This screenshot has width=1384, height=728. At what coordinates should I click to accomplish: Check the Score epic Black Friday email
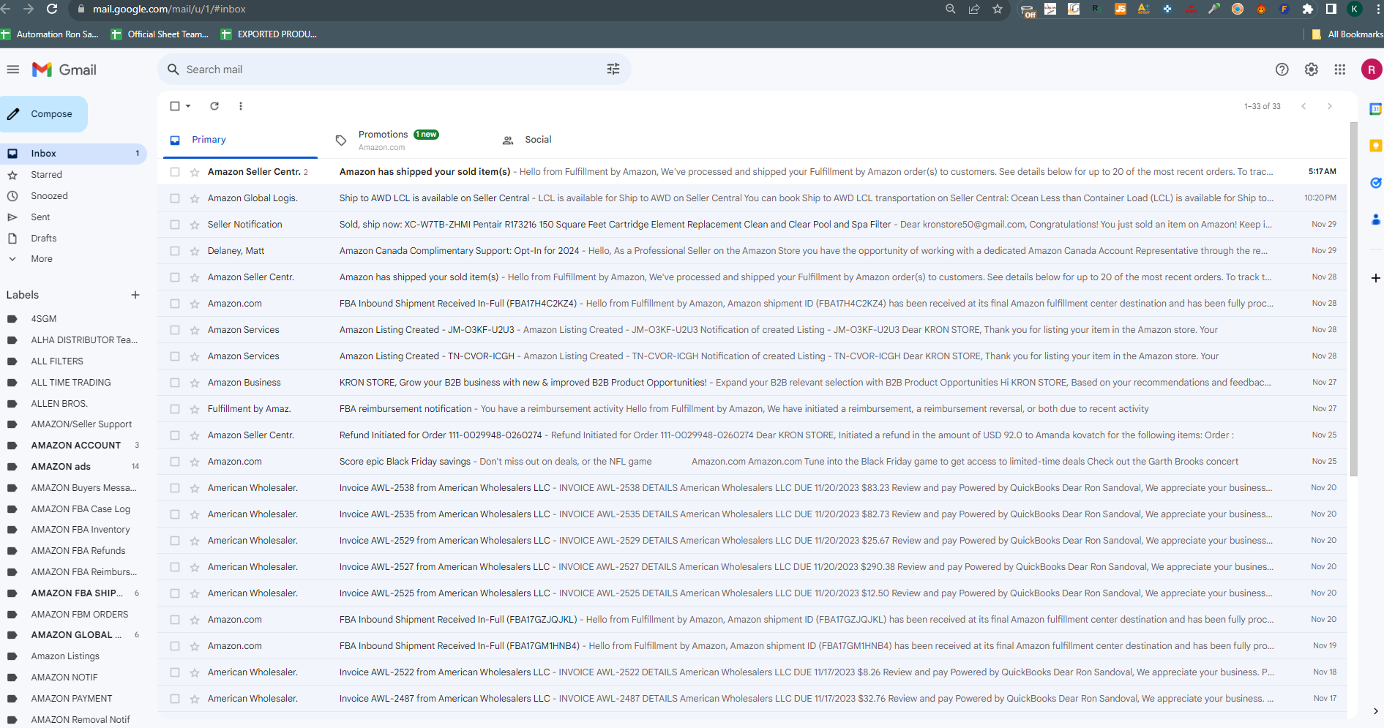pyautogui.click(x=175, y=462)
